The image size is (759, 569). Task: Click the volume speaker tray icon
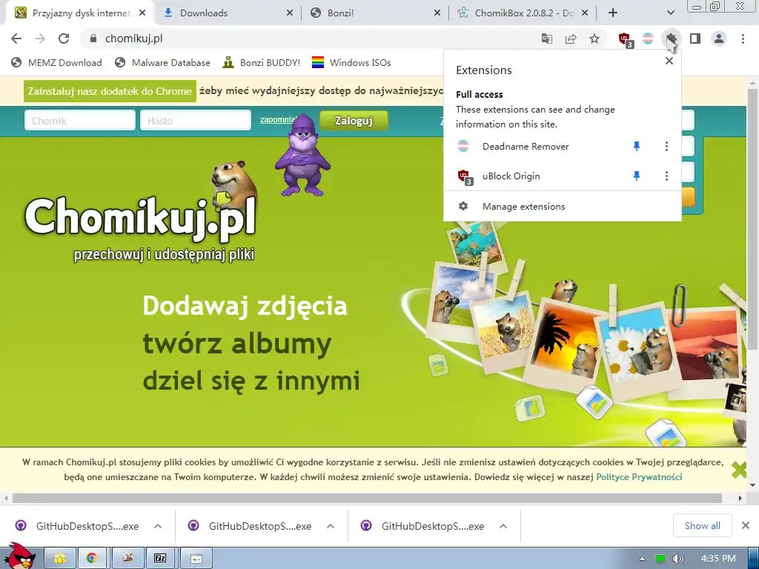click(x=678, y=559)
